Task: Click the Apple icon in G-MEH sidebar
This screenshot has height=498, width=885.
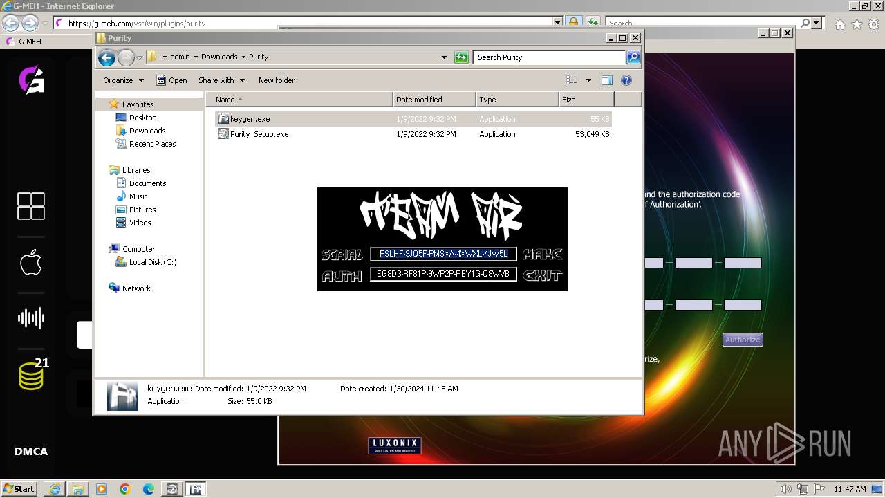Action: coord(31,263)
